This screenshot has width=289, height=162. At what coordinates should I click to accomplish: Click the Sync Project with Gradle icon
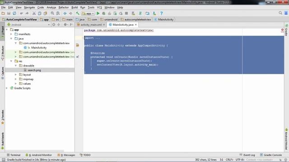(x=140, y=13)
